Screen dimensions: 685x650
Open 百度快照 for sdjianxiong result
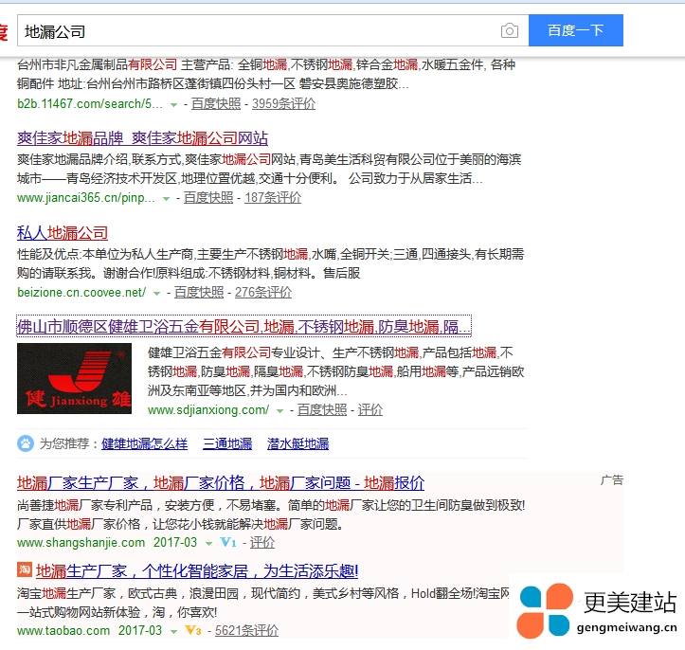click(x=322, y=410)
